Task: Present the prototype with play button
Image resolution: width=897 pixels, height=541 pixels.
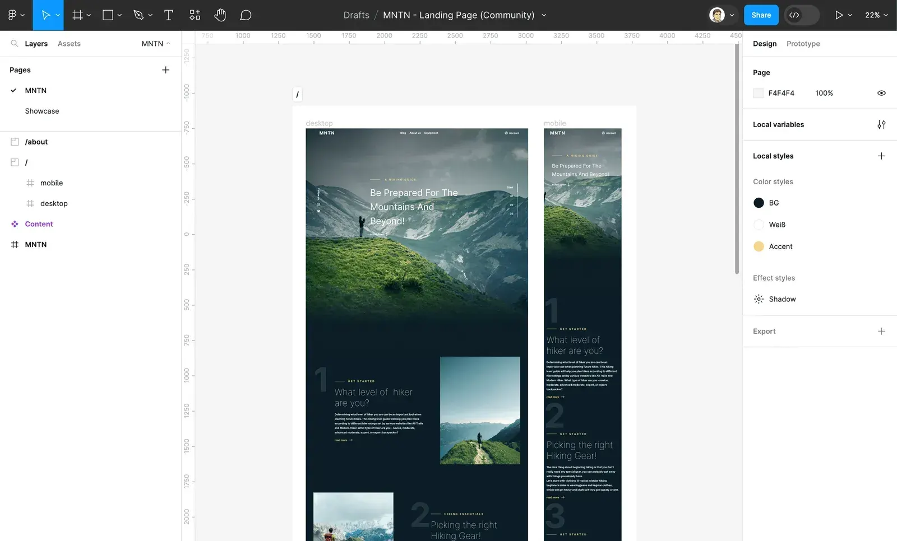Action: (x=839, y=15)
